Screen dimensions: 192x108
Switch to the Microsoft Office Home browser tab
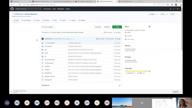point(129,1)
